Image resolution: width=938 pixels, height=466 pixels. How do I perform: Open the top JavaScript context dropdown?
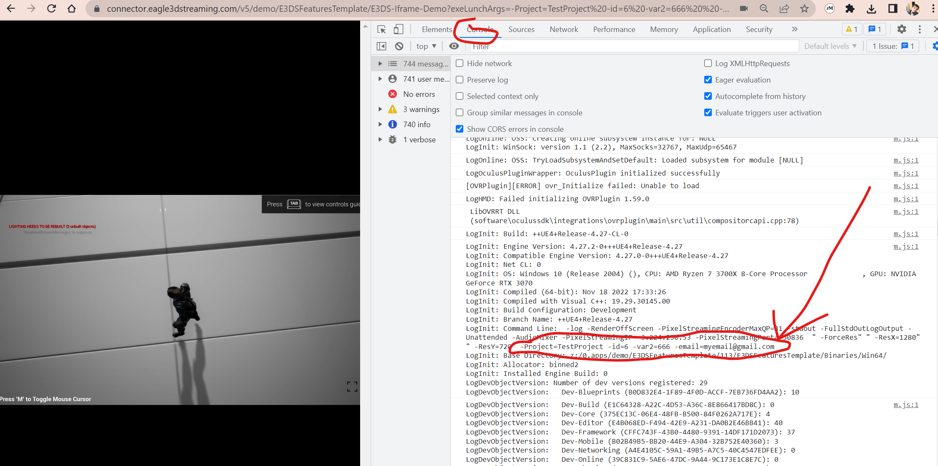click(x=426, y=46)
